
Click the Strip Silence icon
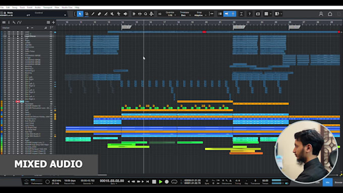click(140, 14)
